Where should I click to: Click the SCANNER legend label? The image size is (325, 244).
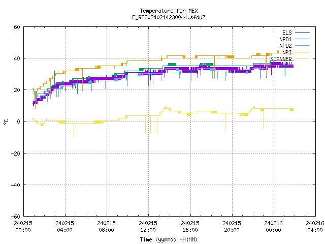[281, 59]
